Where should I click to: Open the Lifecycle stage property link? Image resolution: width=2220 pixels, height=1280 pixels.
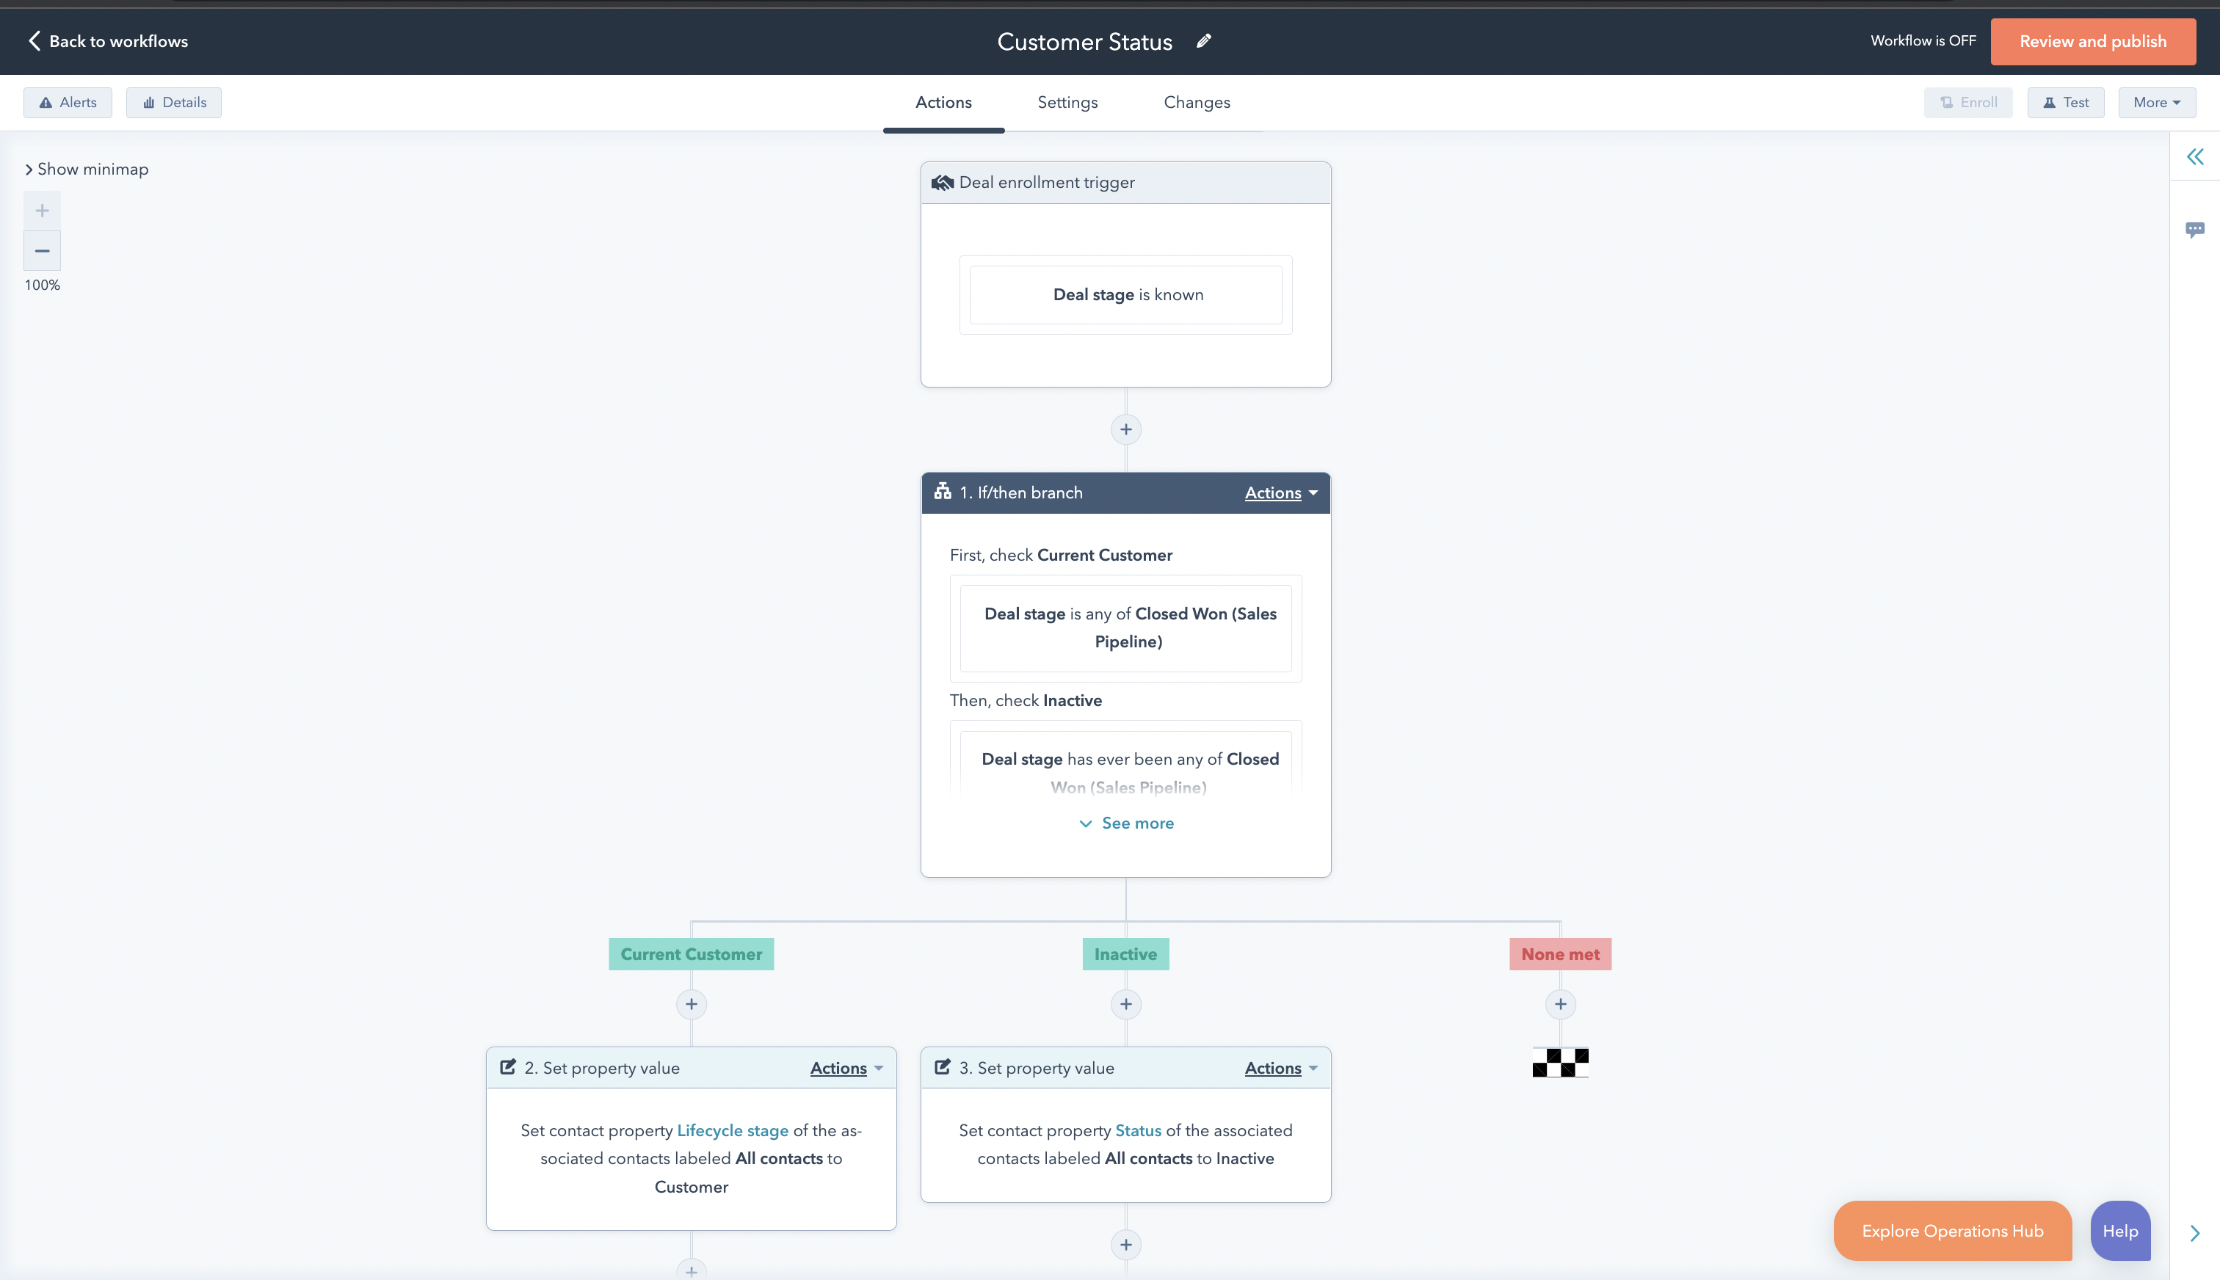[x=733, y=1130]
